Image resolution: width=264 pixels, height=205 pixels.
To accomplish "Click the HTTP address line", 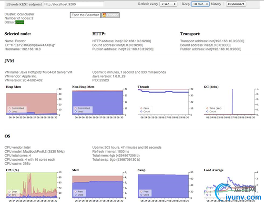I will coord(122,41).
